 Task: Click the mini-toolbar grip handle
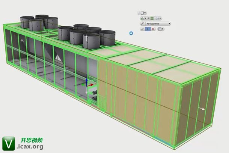(139, 13)
